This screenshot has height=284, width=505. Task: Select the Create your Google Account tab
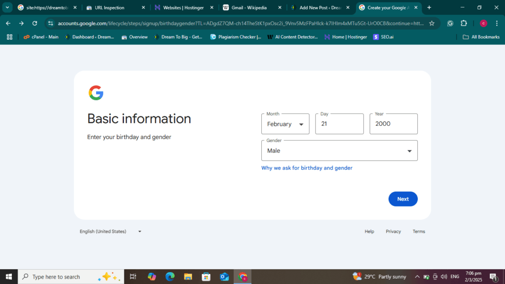click(x=389, y=7)
